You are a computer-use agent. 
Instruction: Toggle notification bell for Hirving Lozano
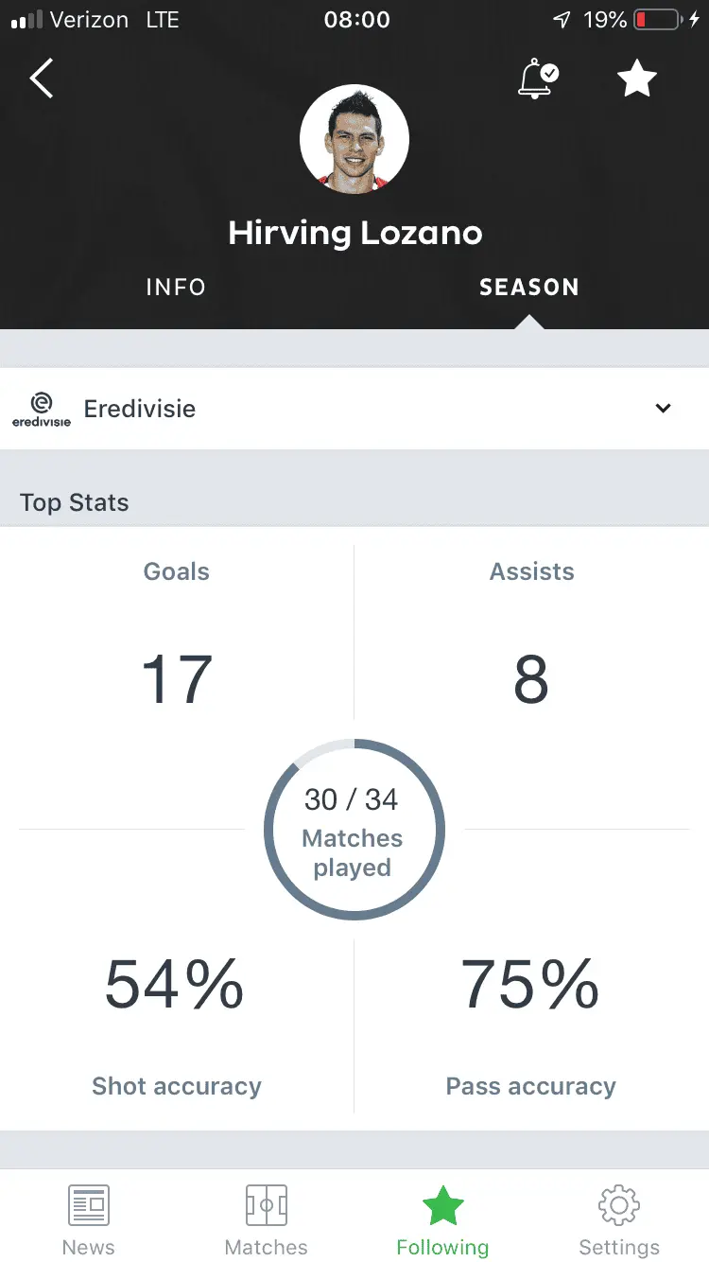537,79
